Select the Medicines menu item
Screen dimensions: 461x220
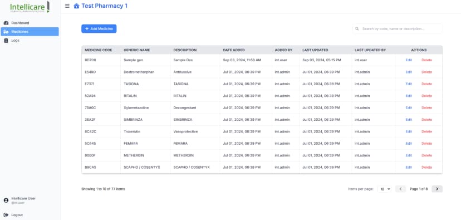click(x=30, y=32)
